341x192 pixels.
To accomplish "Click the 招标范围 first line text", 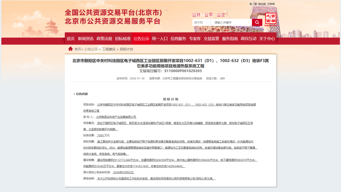I will click(x=175, y=142).
